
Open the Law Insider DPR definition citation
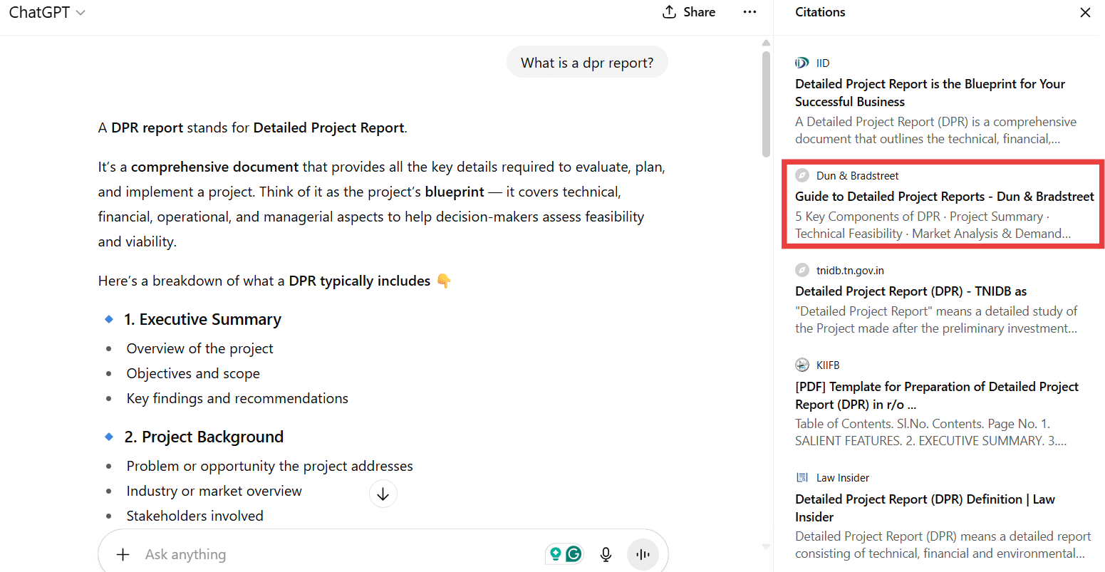pos(924,508)
